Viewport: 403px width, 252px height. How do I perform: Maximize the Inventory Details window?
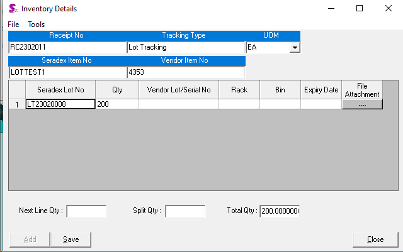360,9
